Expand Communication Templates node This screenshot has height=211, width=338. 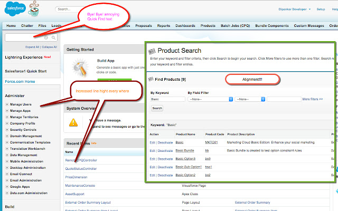(7, 142)
